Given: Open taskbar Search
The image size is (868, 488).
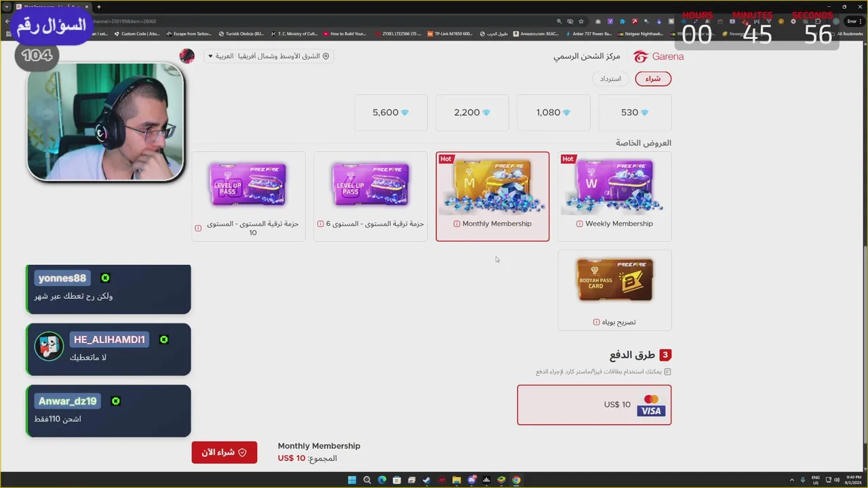Looking at the screenshot, I should pos(367,480).
